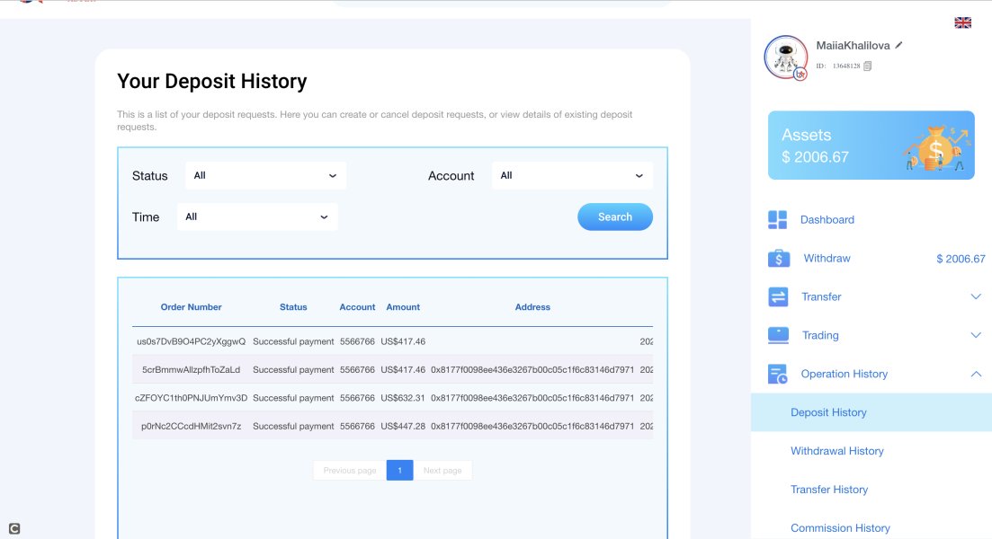This screenshot has width=992, height=539.
Task: Open the Withdraw menu item
Action: pyautogui.click(x=827, y=258)
